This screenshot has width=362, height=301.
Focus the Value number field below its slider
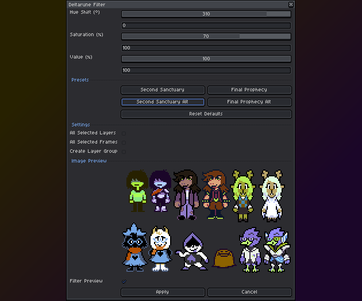(x=206, y=70)
